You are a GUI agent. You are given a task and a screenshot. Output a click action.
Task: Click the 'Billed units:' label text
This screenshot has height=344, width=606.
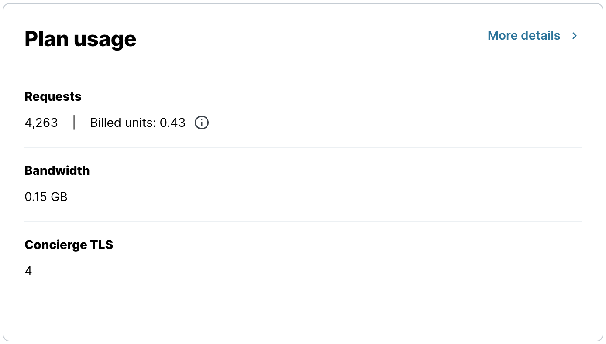coord(123,123)
